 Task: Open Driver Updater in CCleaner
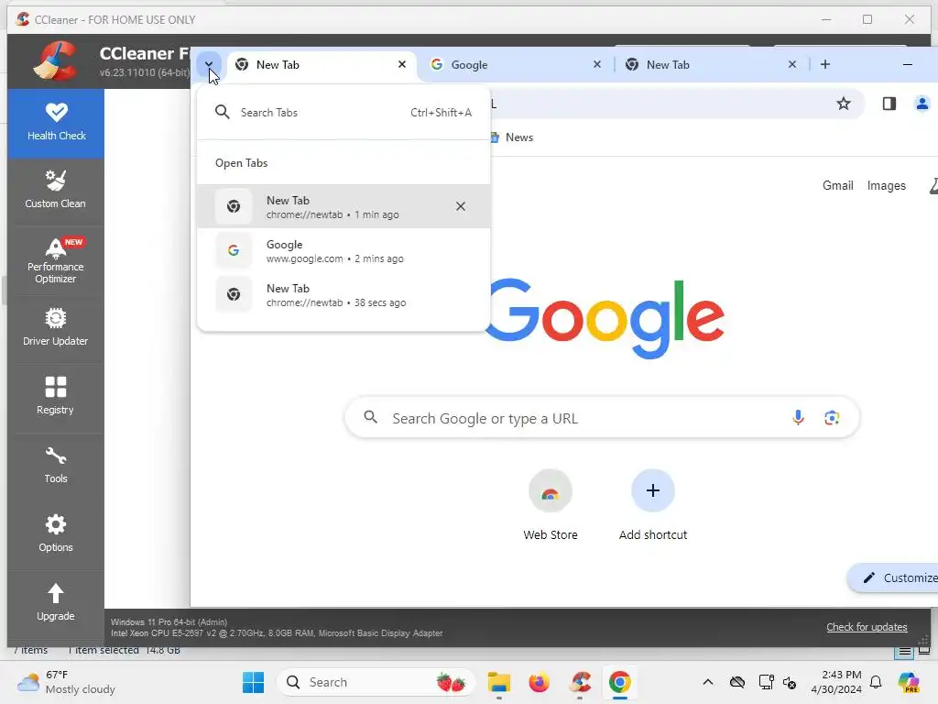(x=56, y=328)
